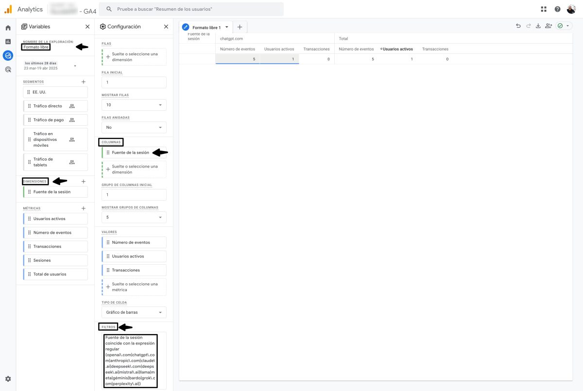
Task: Add a new exploration tab
Action: pyautogui.click(x=240, y=27)
